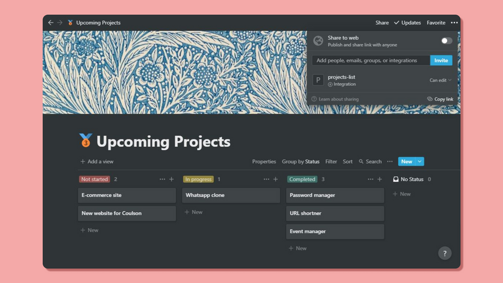Open the Whatsapp clone card

(x=231, y=196)
